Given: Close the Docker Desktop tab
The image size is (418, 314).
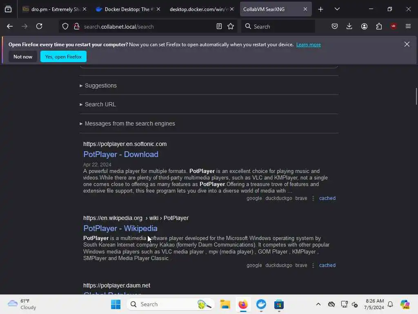Looking at the screenshot, I should point(158,9).
